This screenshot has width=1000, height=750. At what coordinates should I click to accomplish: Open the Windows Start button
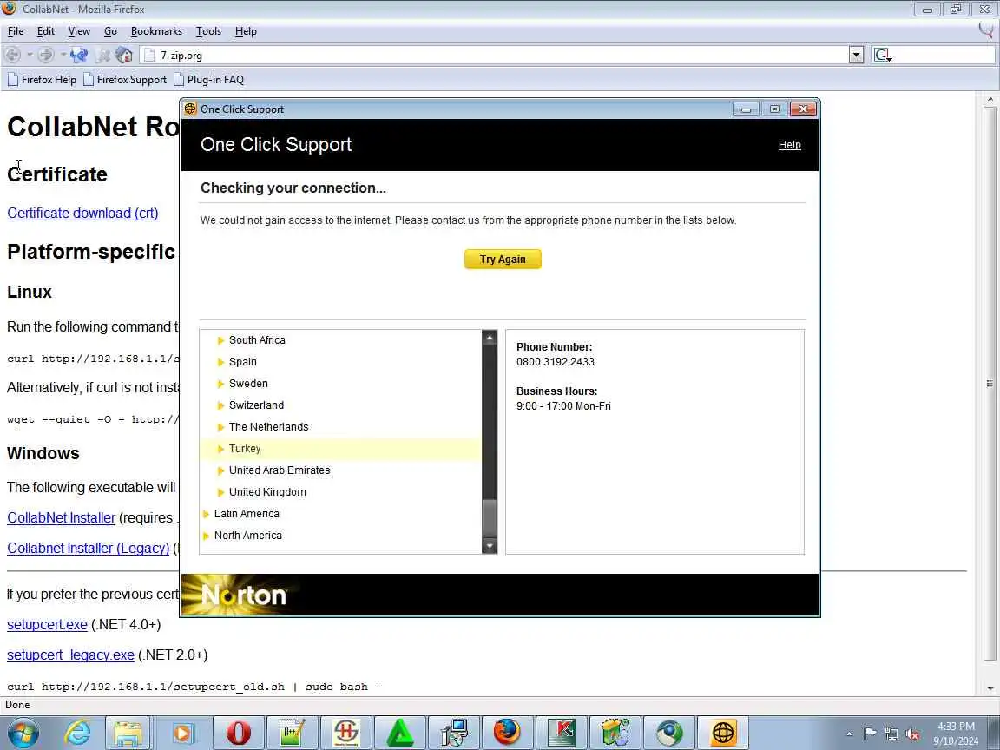coord(23,732)
